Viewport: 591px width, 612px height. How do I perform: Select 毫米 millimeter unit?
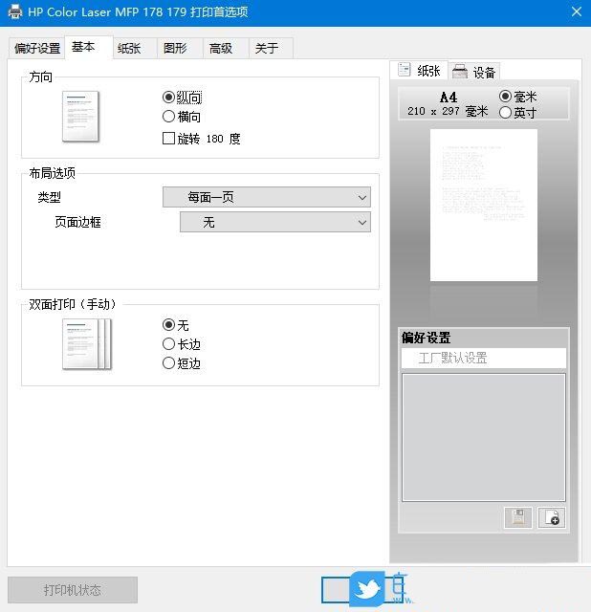click(518, 97)
